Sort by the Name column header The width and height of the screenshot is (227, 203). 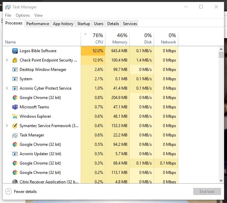coord(42,39)
